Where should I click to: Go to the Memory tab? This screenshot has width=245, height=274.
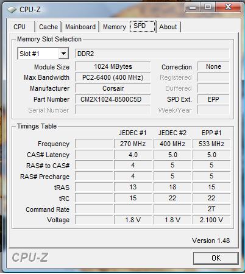pyautogui.click(x=115, y=27)
